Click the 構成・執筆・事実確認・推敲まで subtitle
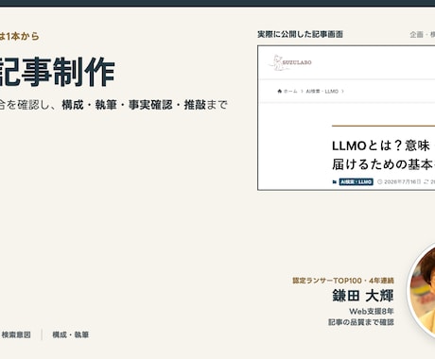Image resolution: width=435 pixels, height=359 pixels. [x=145, y=105]
